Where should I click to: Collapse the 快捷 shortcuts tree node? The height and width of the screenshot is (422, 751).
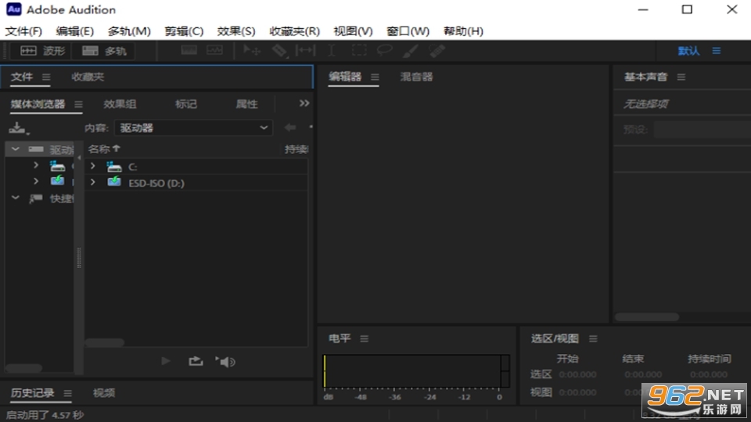16,198
